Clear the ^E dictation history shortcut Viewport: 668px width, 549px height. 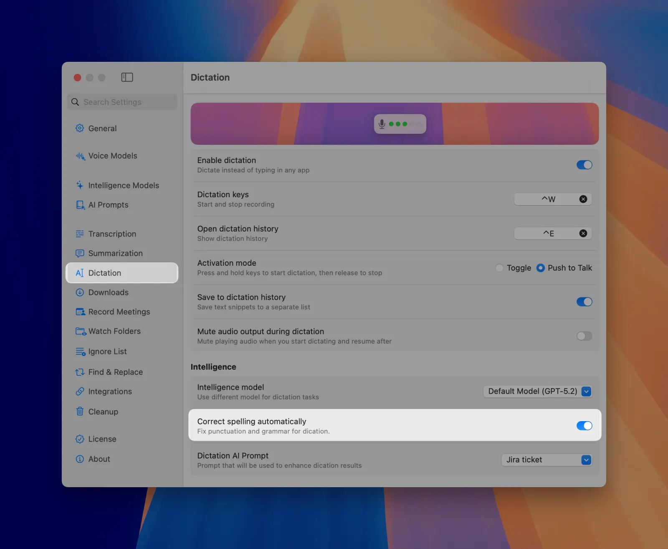[583, 234]
